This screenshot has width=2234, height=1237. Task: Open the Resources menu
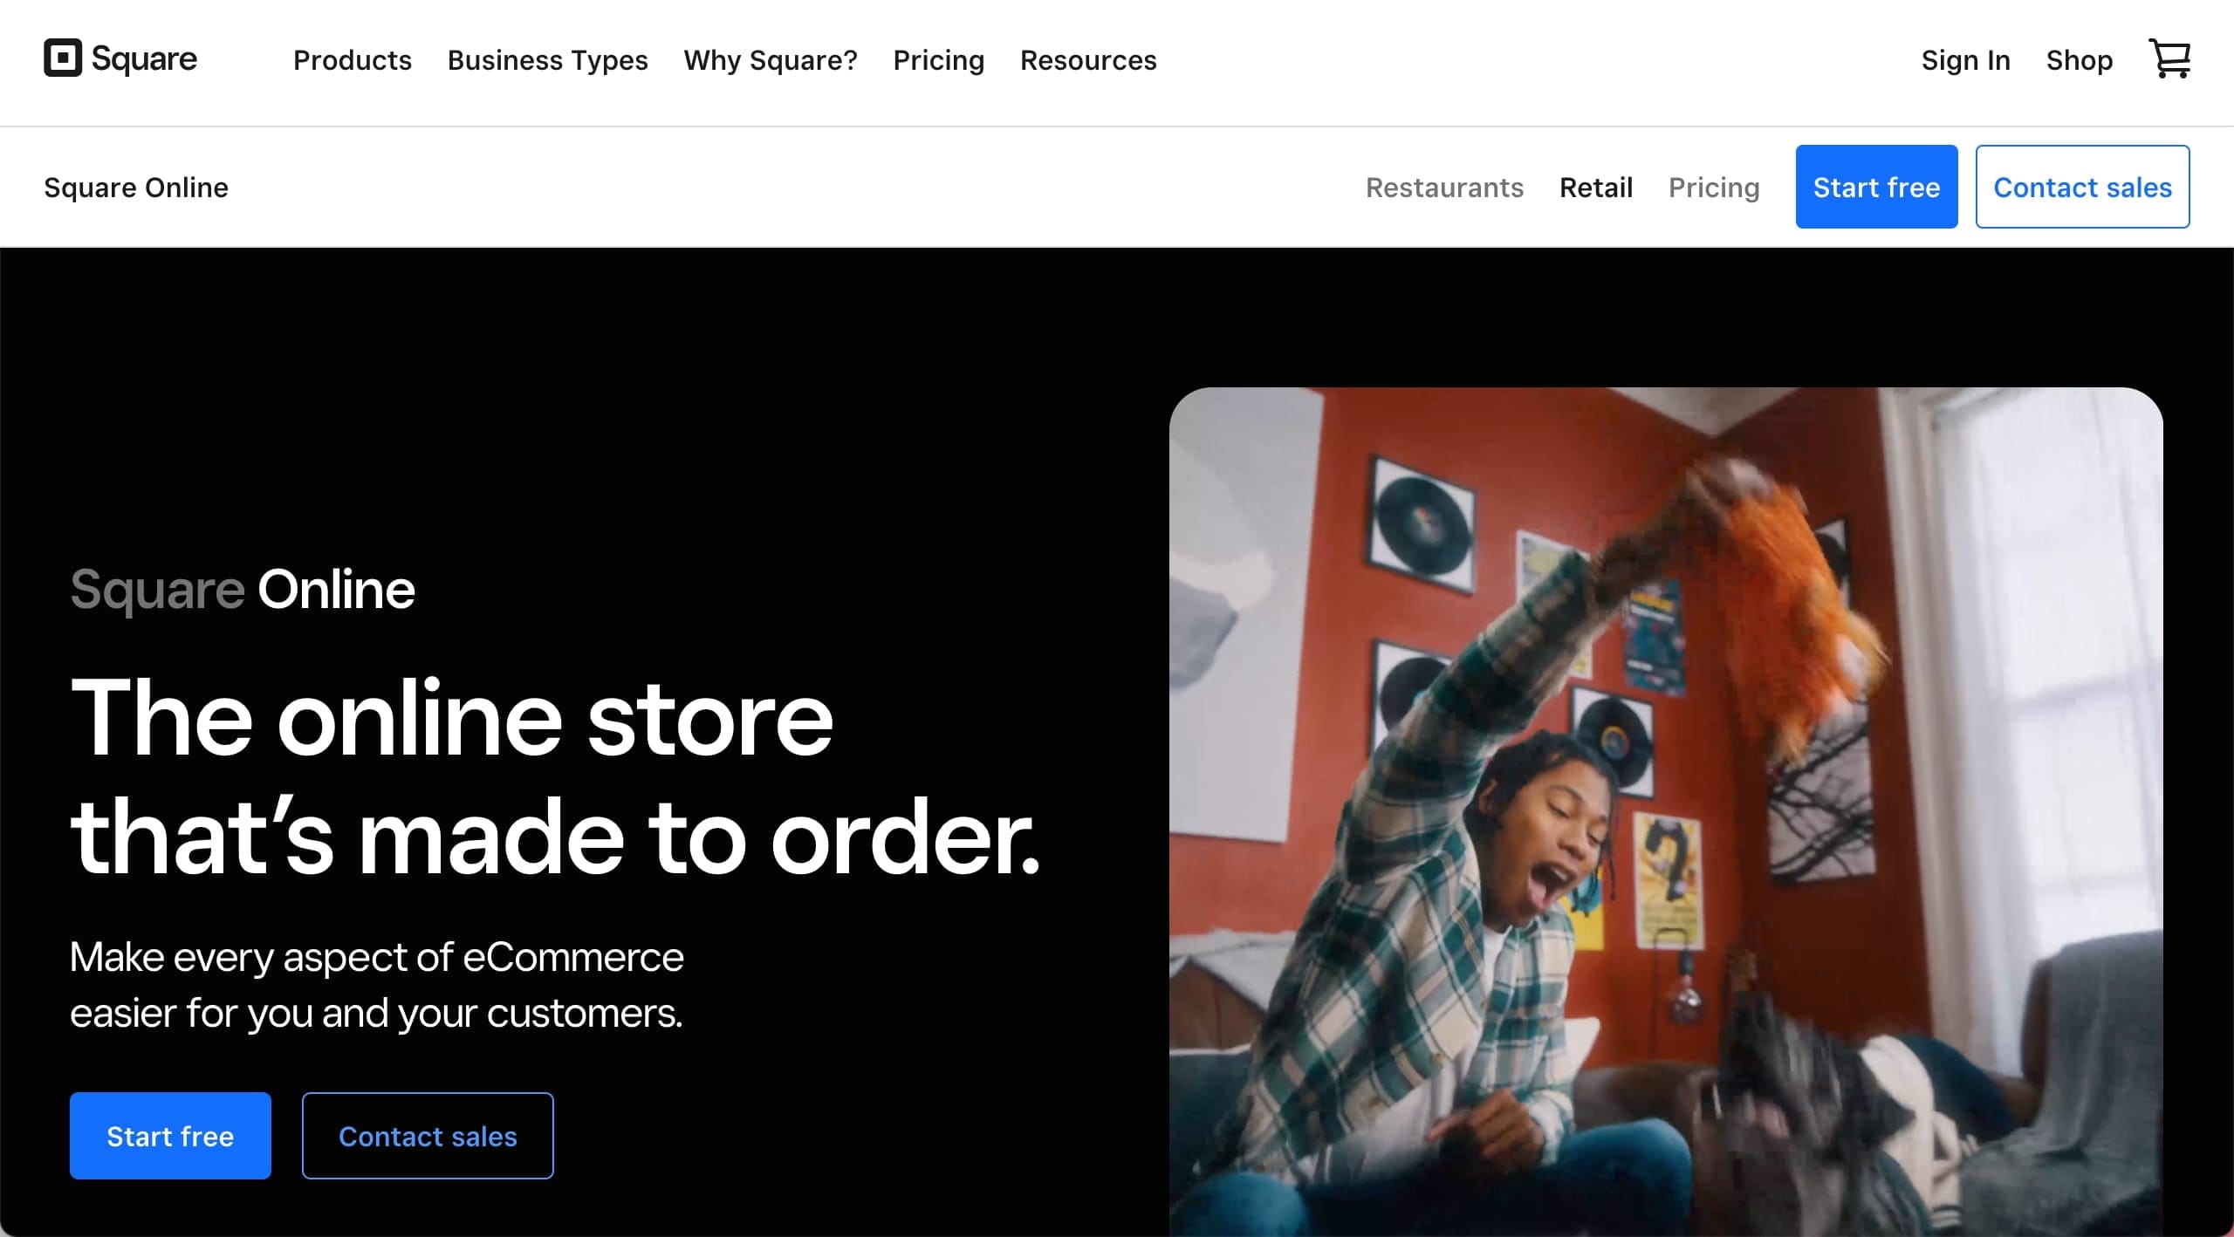(x=1088, y=60)
